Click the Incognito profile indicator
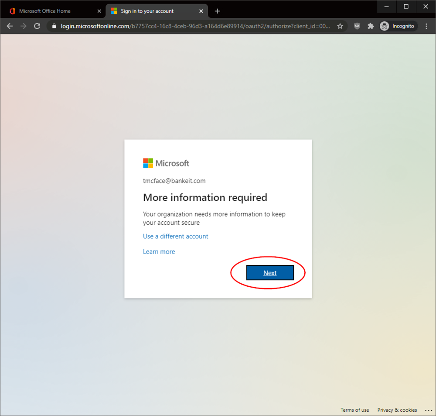 398,26
